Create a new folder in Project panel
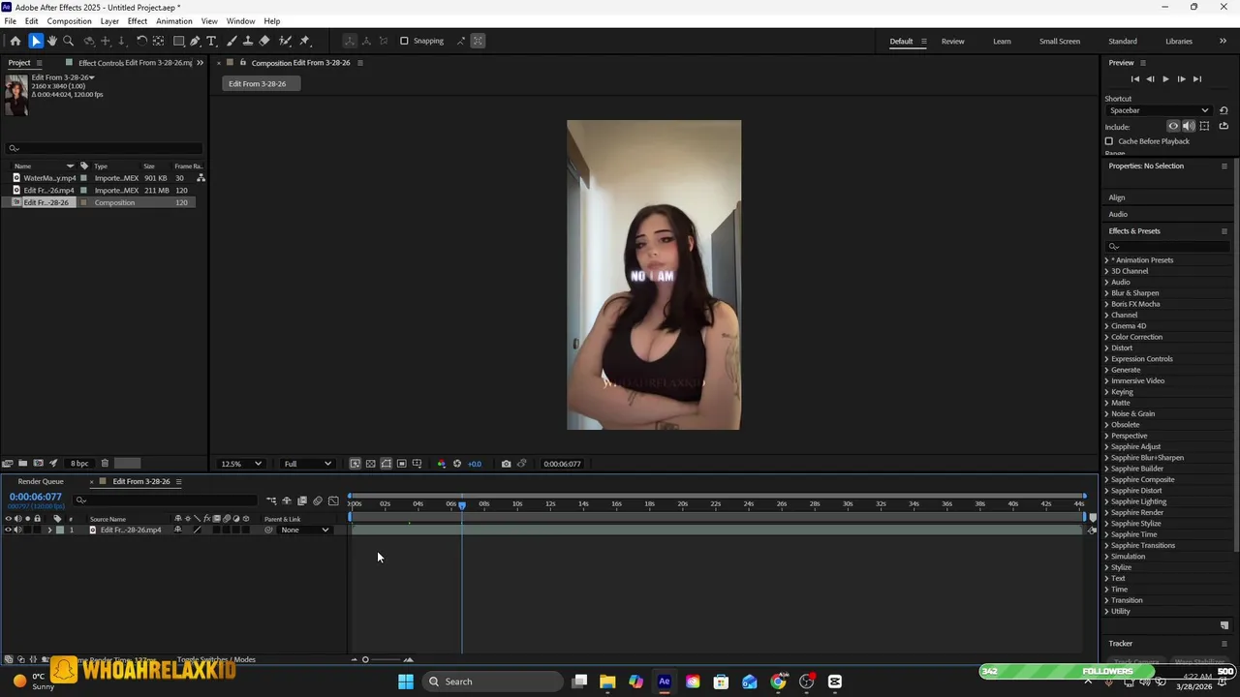Screen dimensions: 1240x697 (23, 463)
